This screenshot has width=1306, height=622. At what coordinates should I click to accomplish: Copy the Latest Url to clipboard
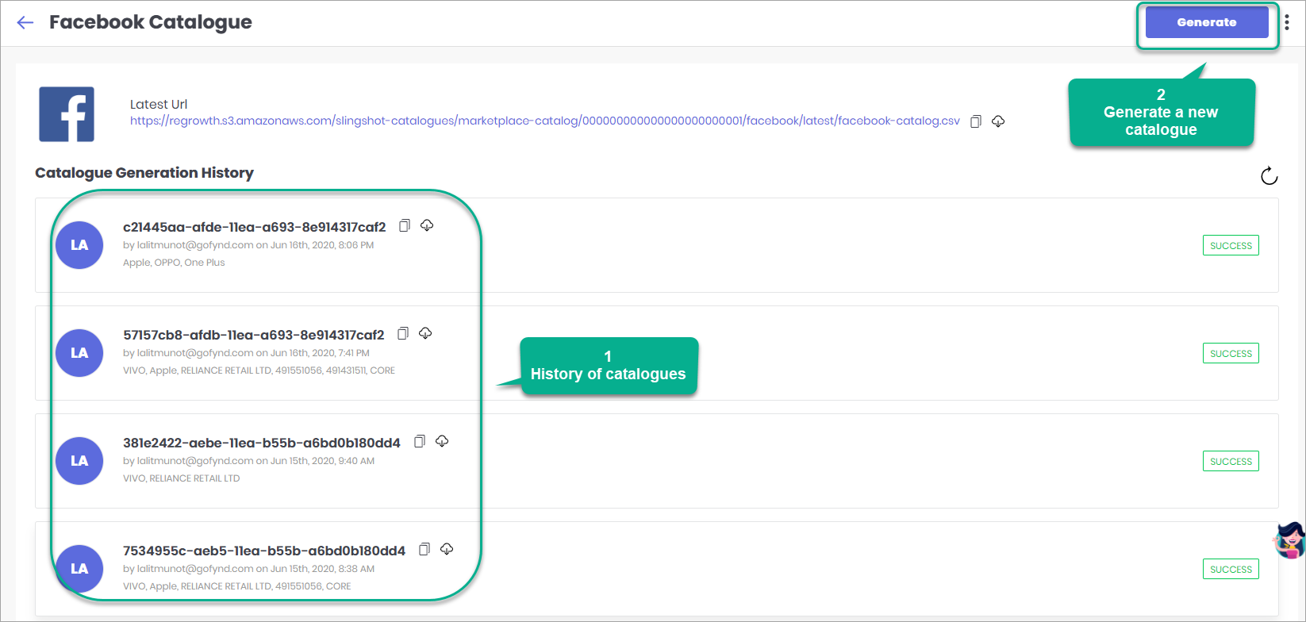976,121
